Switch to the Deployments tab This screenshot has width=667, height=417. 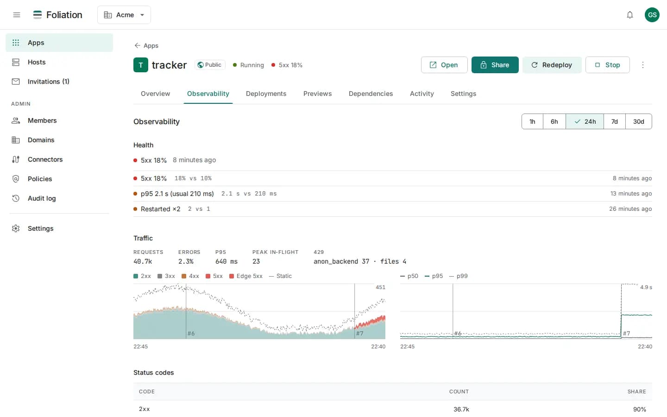point(266,94)
